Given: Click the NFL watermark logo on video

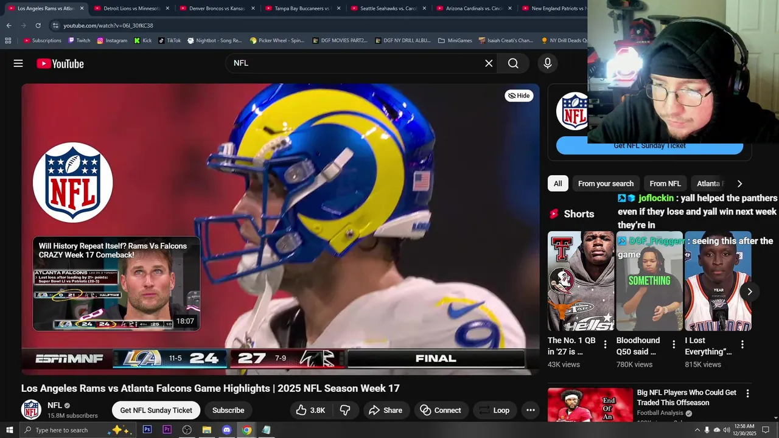Looking at the screenshot, I should click(73, 182).
